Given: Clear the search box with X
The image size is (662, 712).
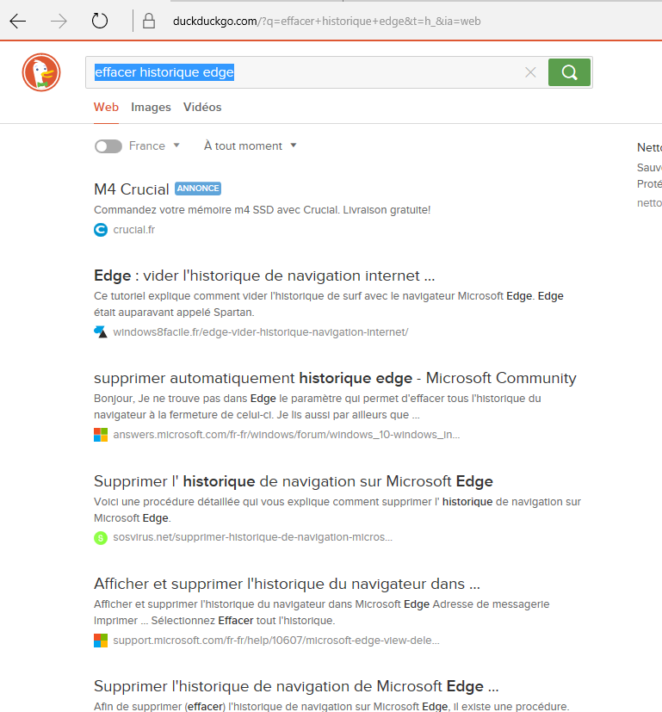Looking at the screenshot, I should coord(530,72).
